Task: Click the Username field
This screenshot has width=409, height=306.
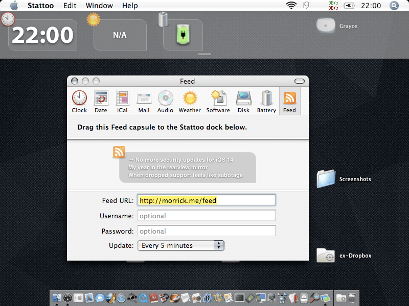Action: coord(207,216)
